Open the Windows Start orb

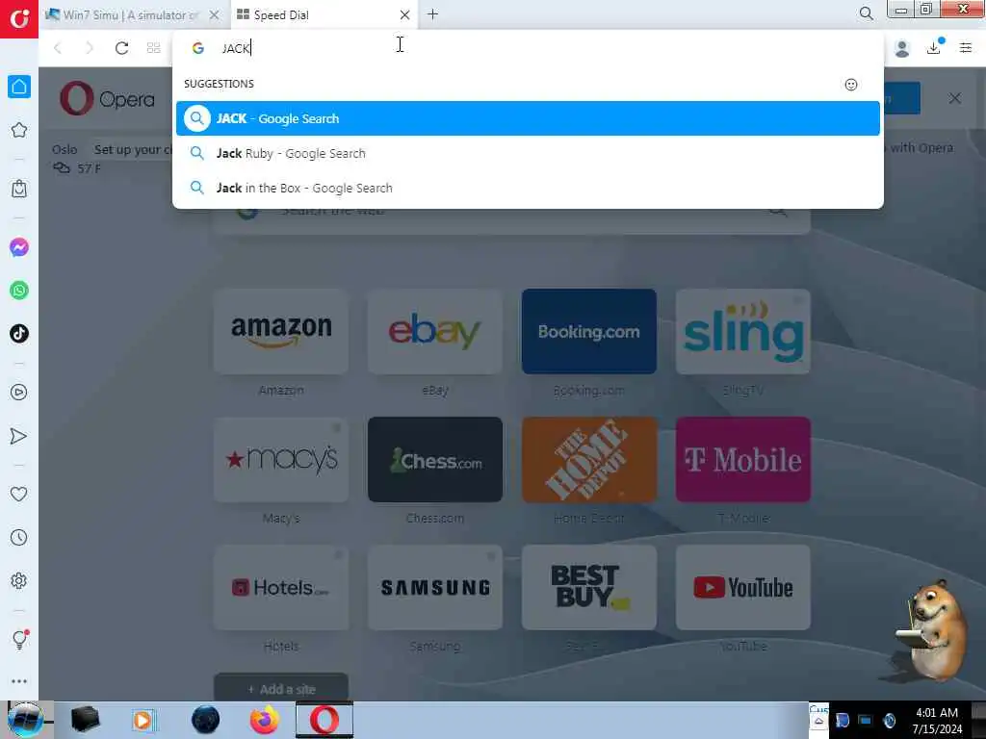pos(26,720)
